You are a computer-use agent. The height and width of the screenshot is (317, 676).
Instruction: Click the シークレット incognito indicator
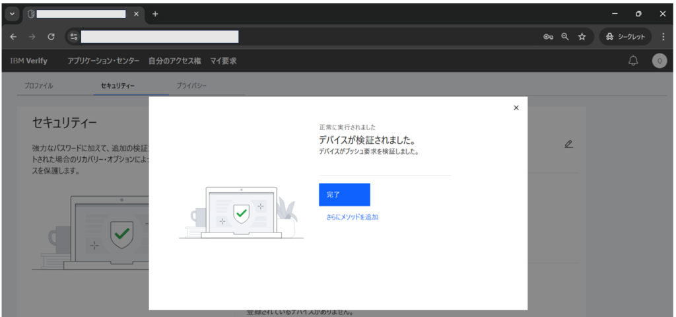[x=626, y=37]
